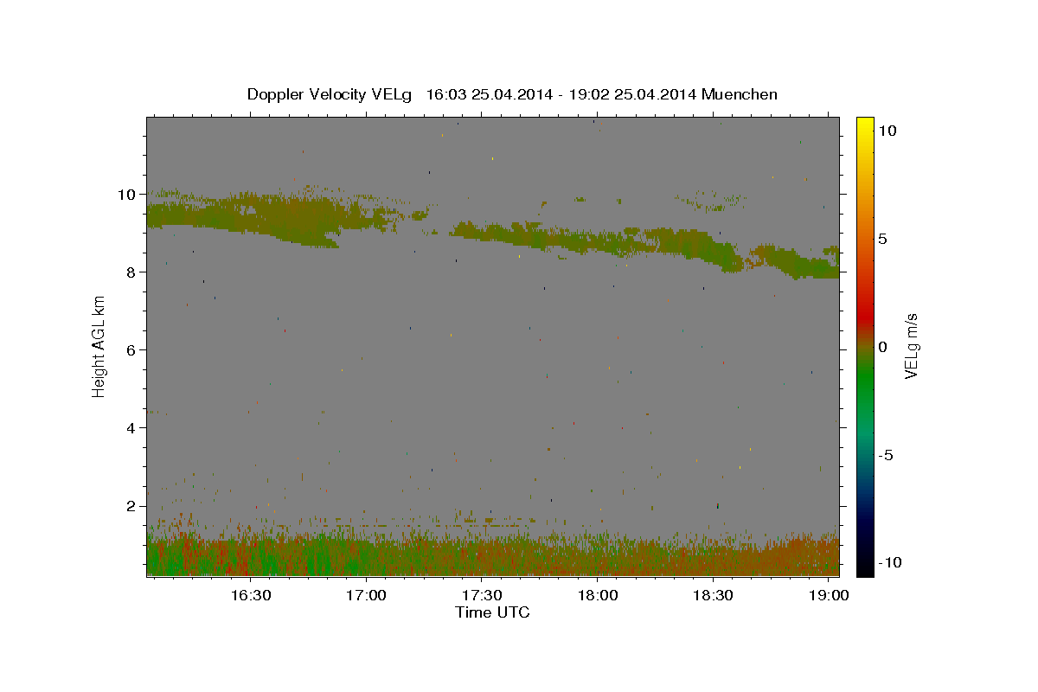
Task: Click the height tick label 4
Action: coord(132,428)
